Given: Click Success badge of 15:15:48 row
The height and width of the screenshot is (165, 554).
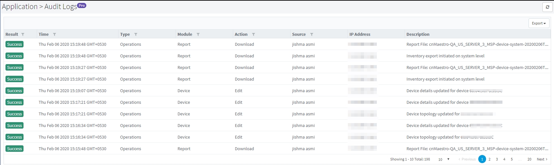Looking at the screenshot, I should 14,149.
